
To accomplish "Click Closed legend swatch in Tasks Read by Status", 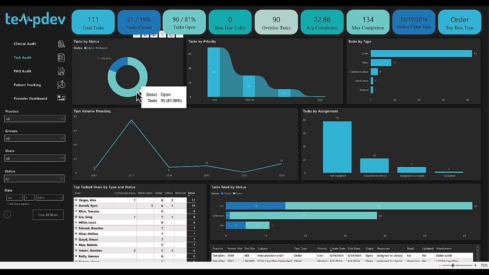I will (x=222, y=193).
